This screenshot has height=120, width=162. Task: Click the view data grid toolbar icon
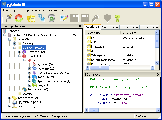point(74,18)
